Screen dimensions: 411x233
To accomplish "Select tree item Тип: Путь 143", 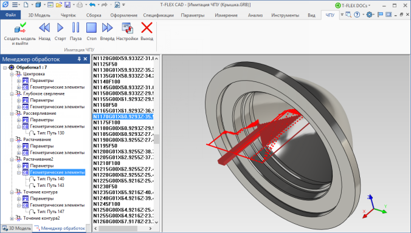I will 50,186.
